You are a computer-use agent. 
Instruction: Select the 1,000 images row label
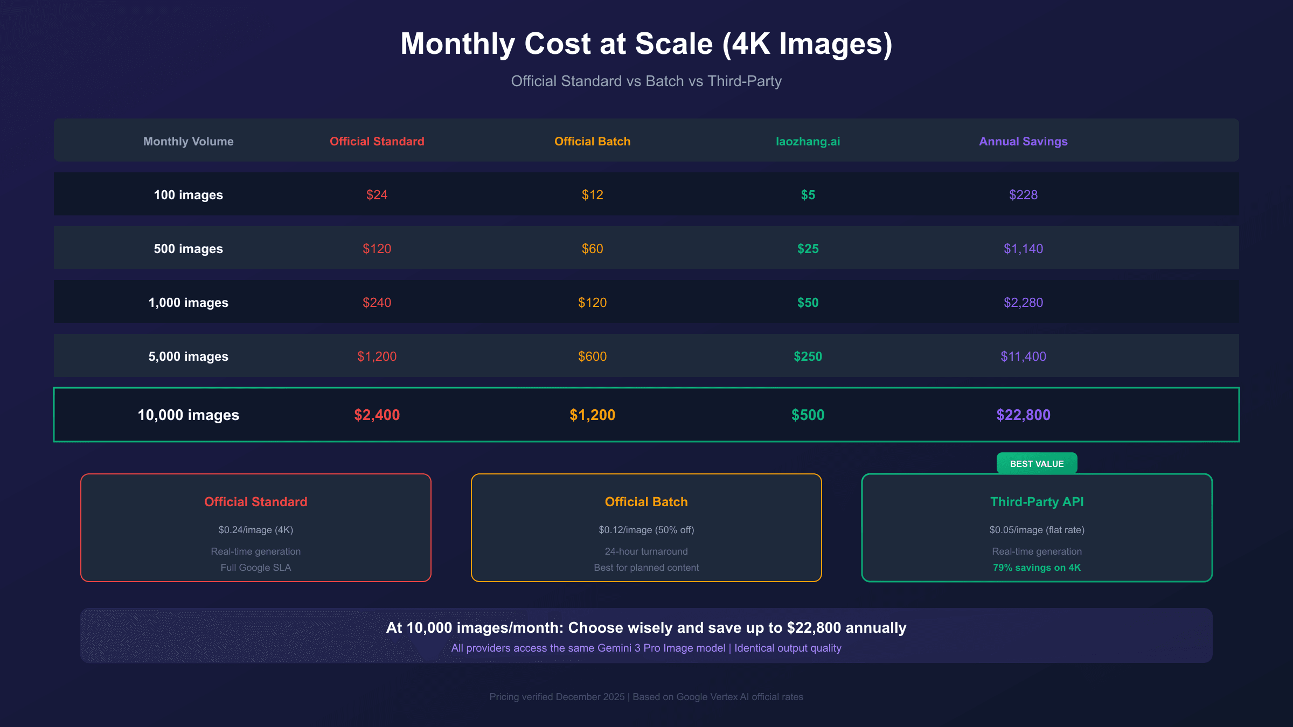(x=188, y=303)
